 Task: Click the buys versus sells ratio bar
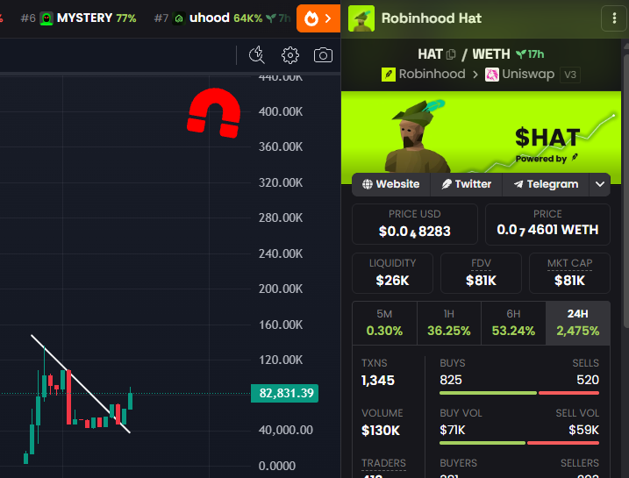point(519,393)
